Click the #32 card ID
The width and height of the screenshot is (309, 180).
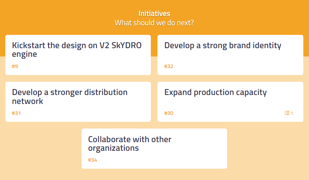[x=169, y=66]
